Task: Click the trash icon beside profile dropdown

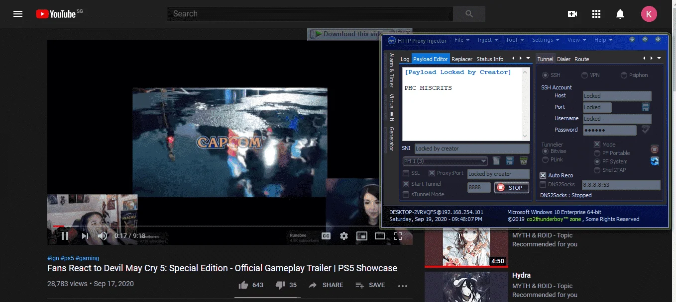Action: (x=523, y=160)
